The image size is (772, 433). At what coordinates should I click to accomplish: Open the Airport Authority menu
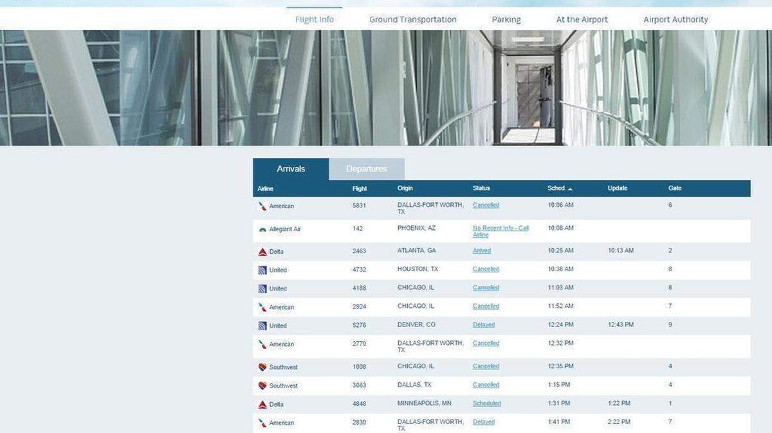coord(675,19)
